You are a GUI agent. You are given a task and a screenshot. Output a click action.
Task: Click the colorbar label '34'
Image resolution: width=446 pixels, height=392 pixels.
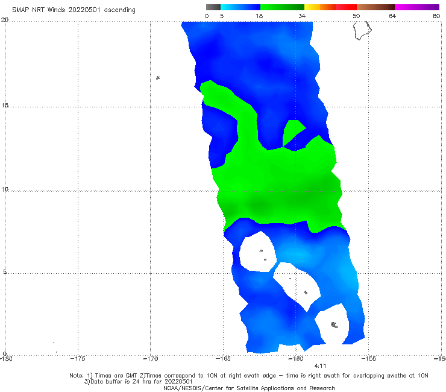click(x=302, y=16)
